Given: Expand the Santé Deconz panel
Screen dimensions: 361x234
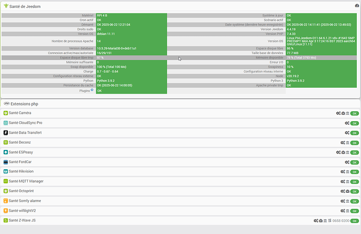Looking at the screenshot, I should tap(19, 142).
